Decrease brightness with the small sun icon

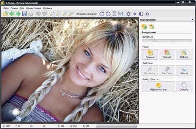tap(135, 14)
